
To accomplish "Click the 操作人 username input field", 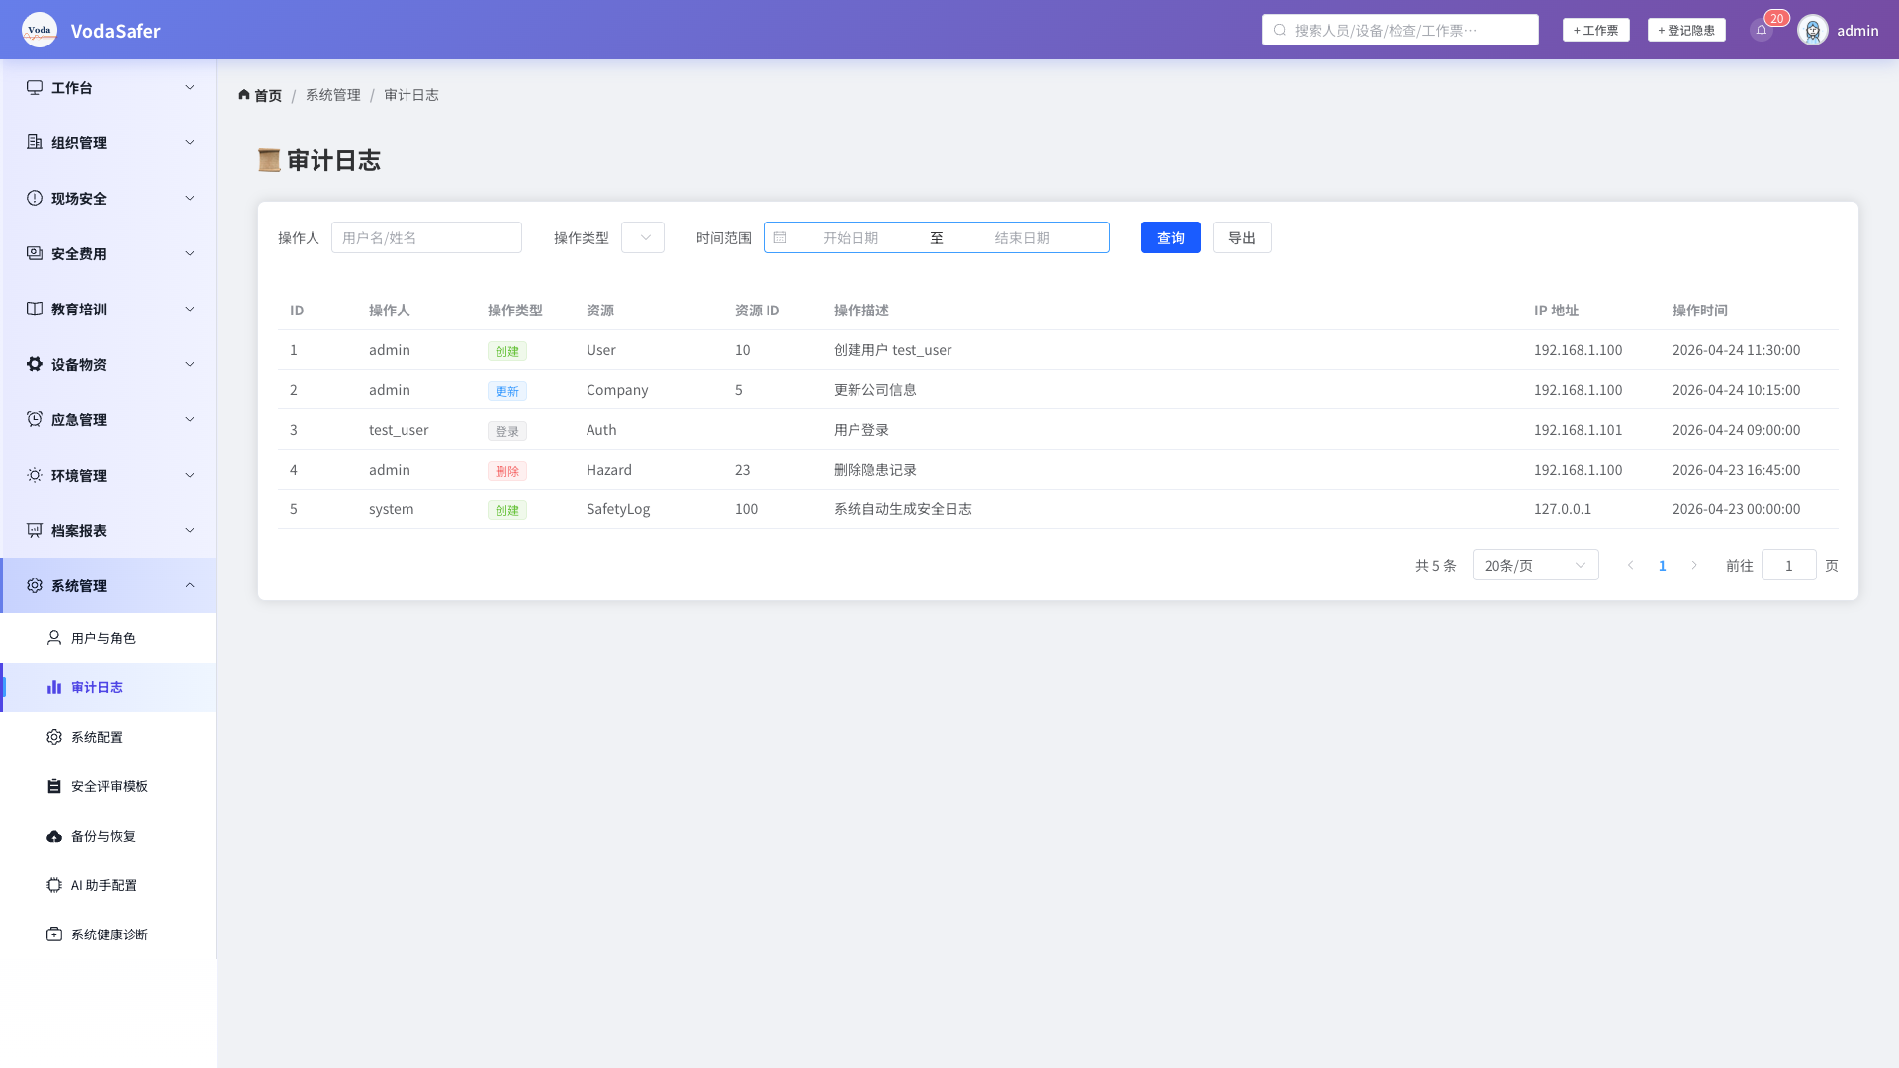I will tap(426, 237).
